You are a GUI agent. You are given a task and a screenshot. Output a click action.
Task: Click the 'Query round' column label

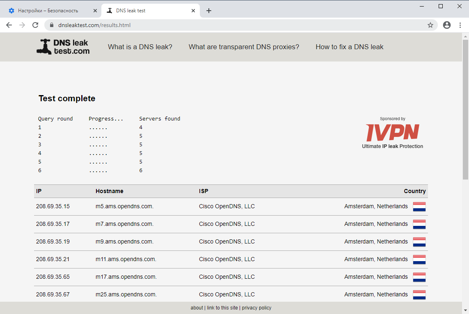click(55, 118)
